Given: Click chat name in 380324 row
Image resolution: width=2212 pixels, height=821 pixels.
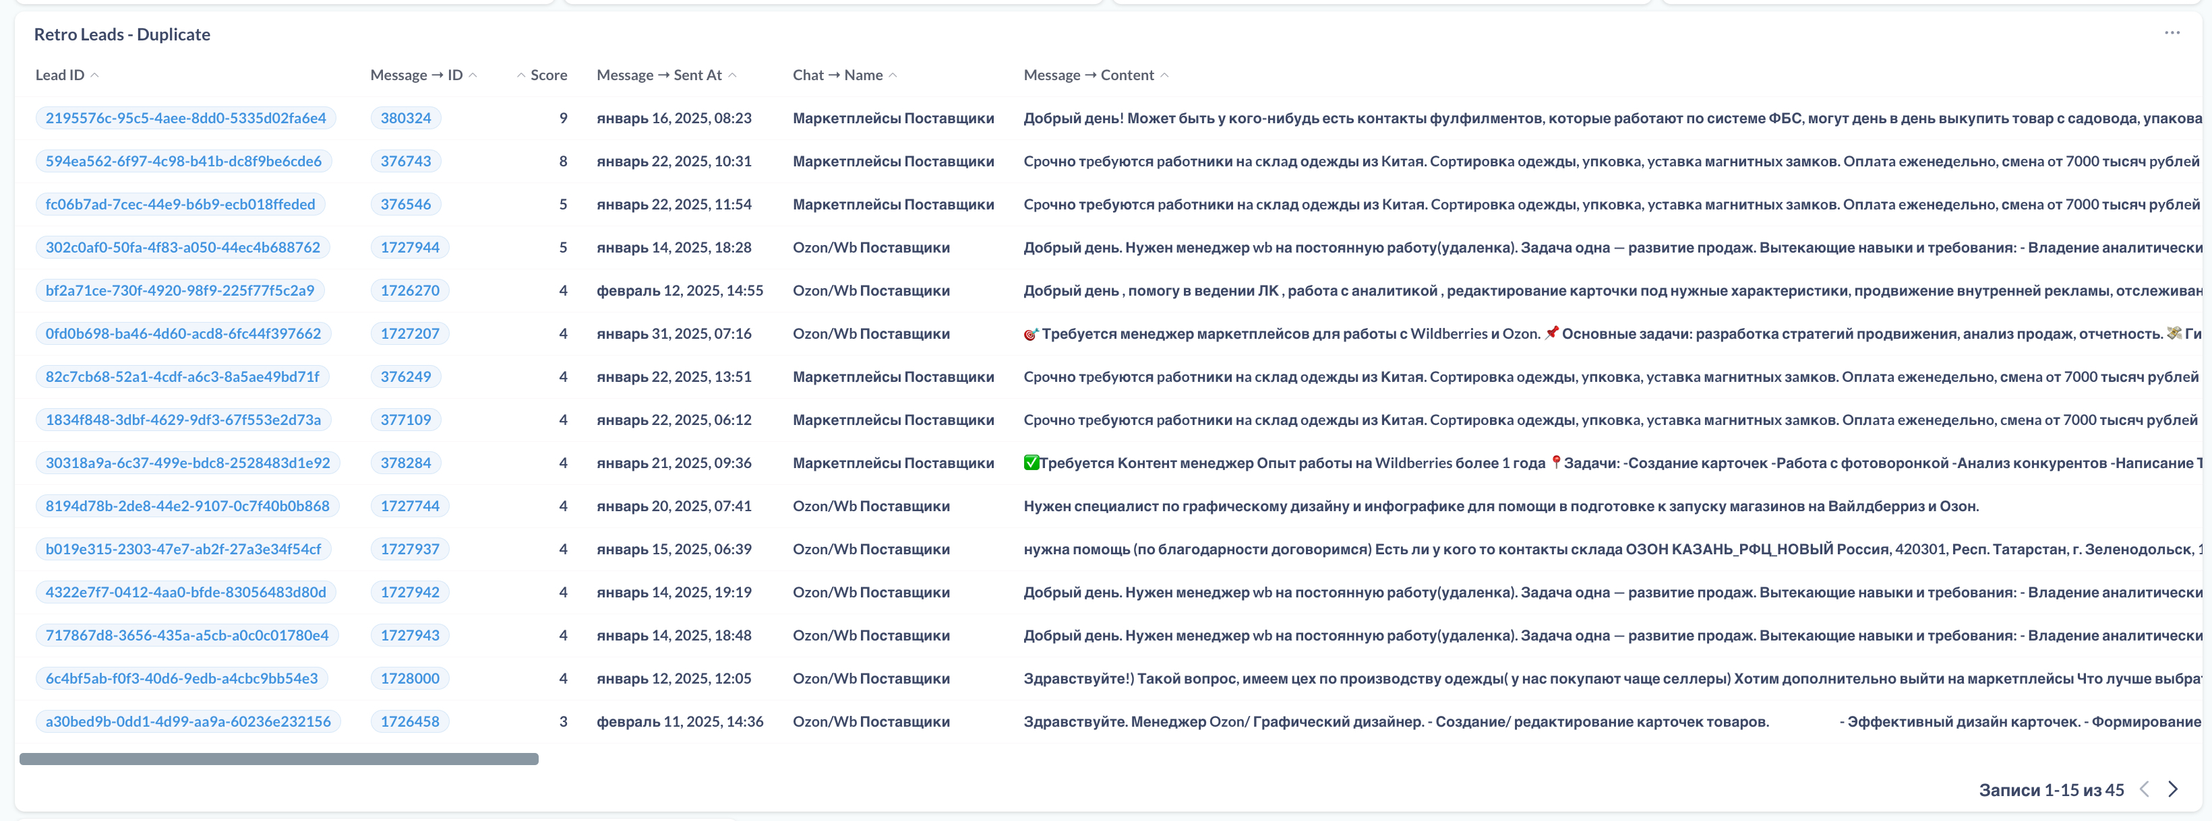Looking at the screenshot, I should click(893, 118).
